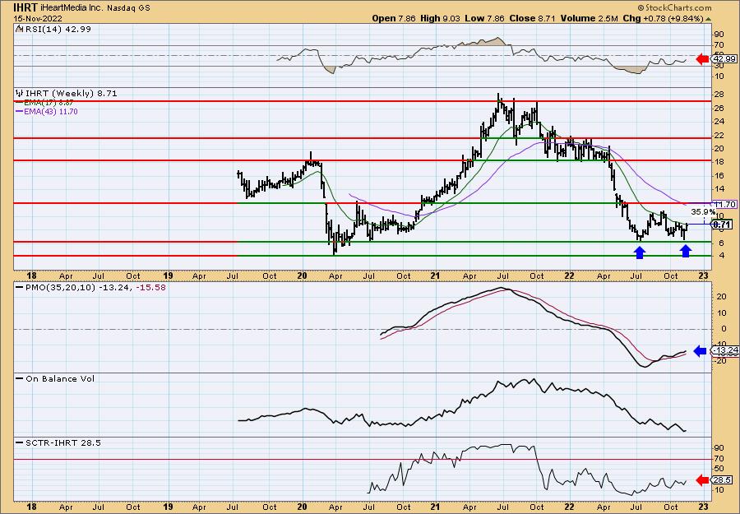Select the RSI(14) 42.99 indicator label
The image size is (740, 514).
57,29
